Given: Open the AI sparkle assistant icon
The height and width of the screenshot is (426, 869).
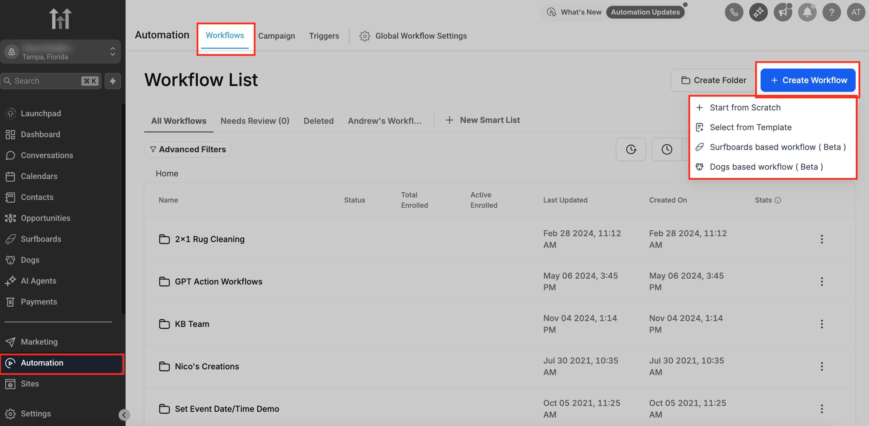Looking at the screenshot, I should tap(758, 12).
